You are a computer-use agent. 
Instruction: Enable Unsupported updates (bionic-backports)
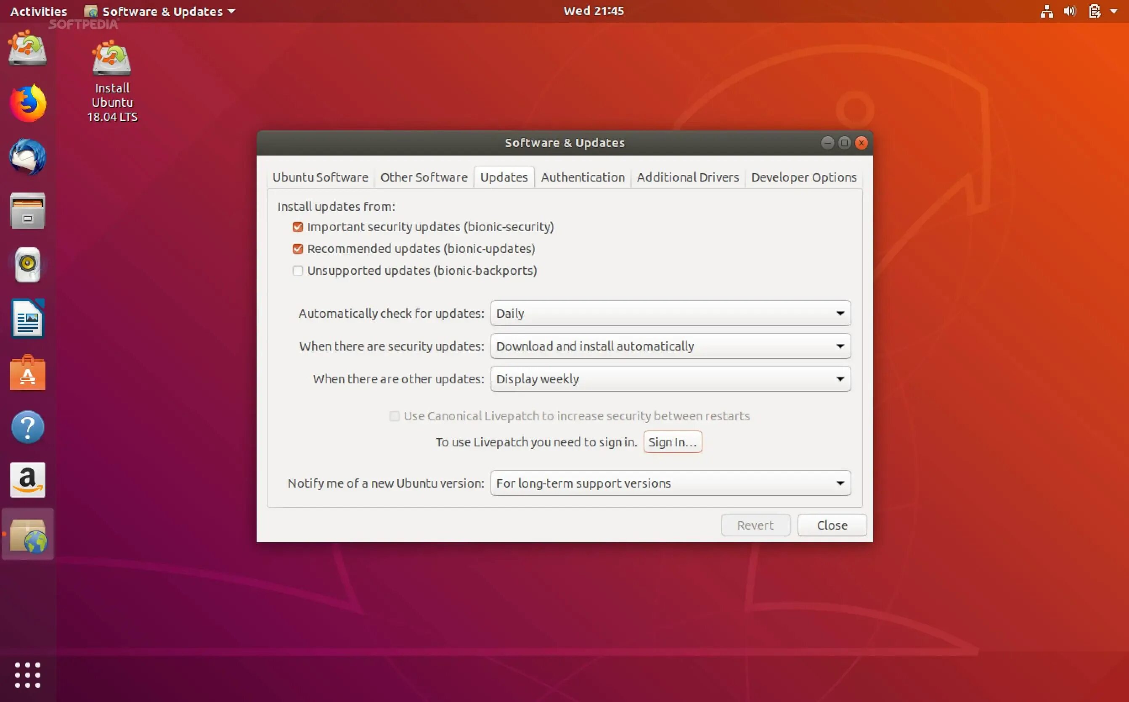(298, 271)
